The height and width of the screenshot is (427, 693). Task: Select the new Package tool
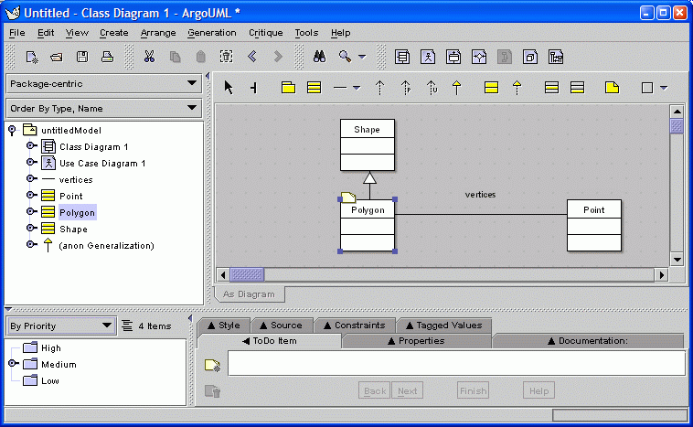pos(288,88)
